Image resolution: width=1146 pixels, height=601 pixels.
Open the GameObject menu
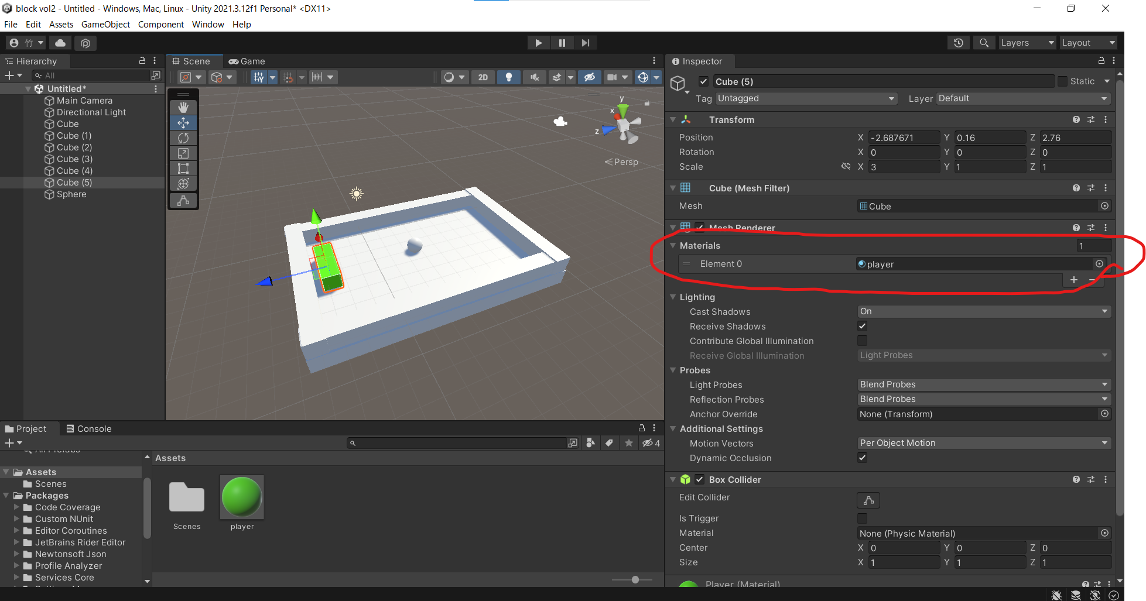pos(105,25)
